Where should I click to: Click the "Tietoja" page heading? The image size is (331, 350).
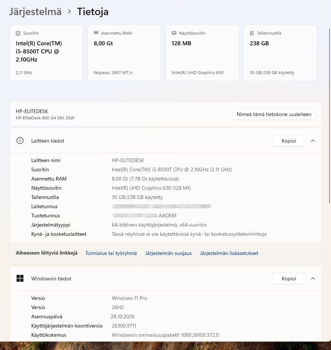coord(93,12)
